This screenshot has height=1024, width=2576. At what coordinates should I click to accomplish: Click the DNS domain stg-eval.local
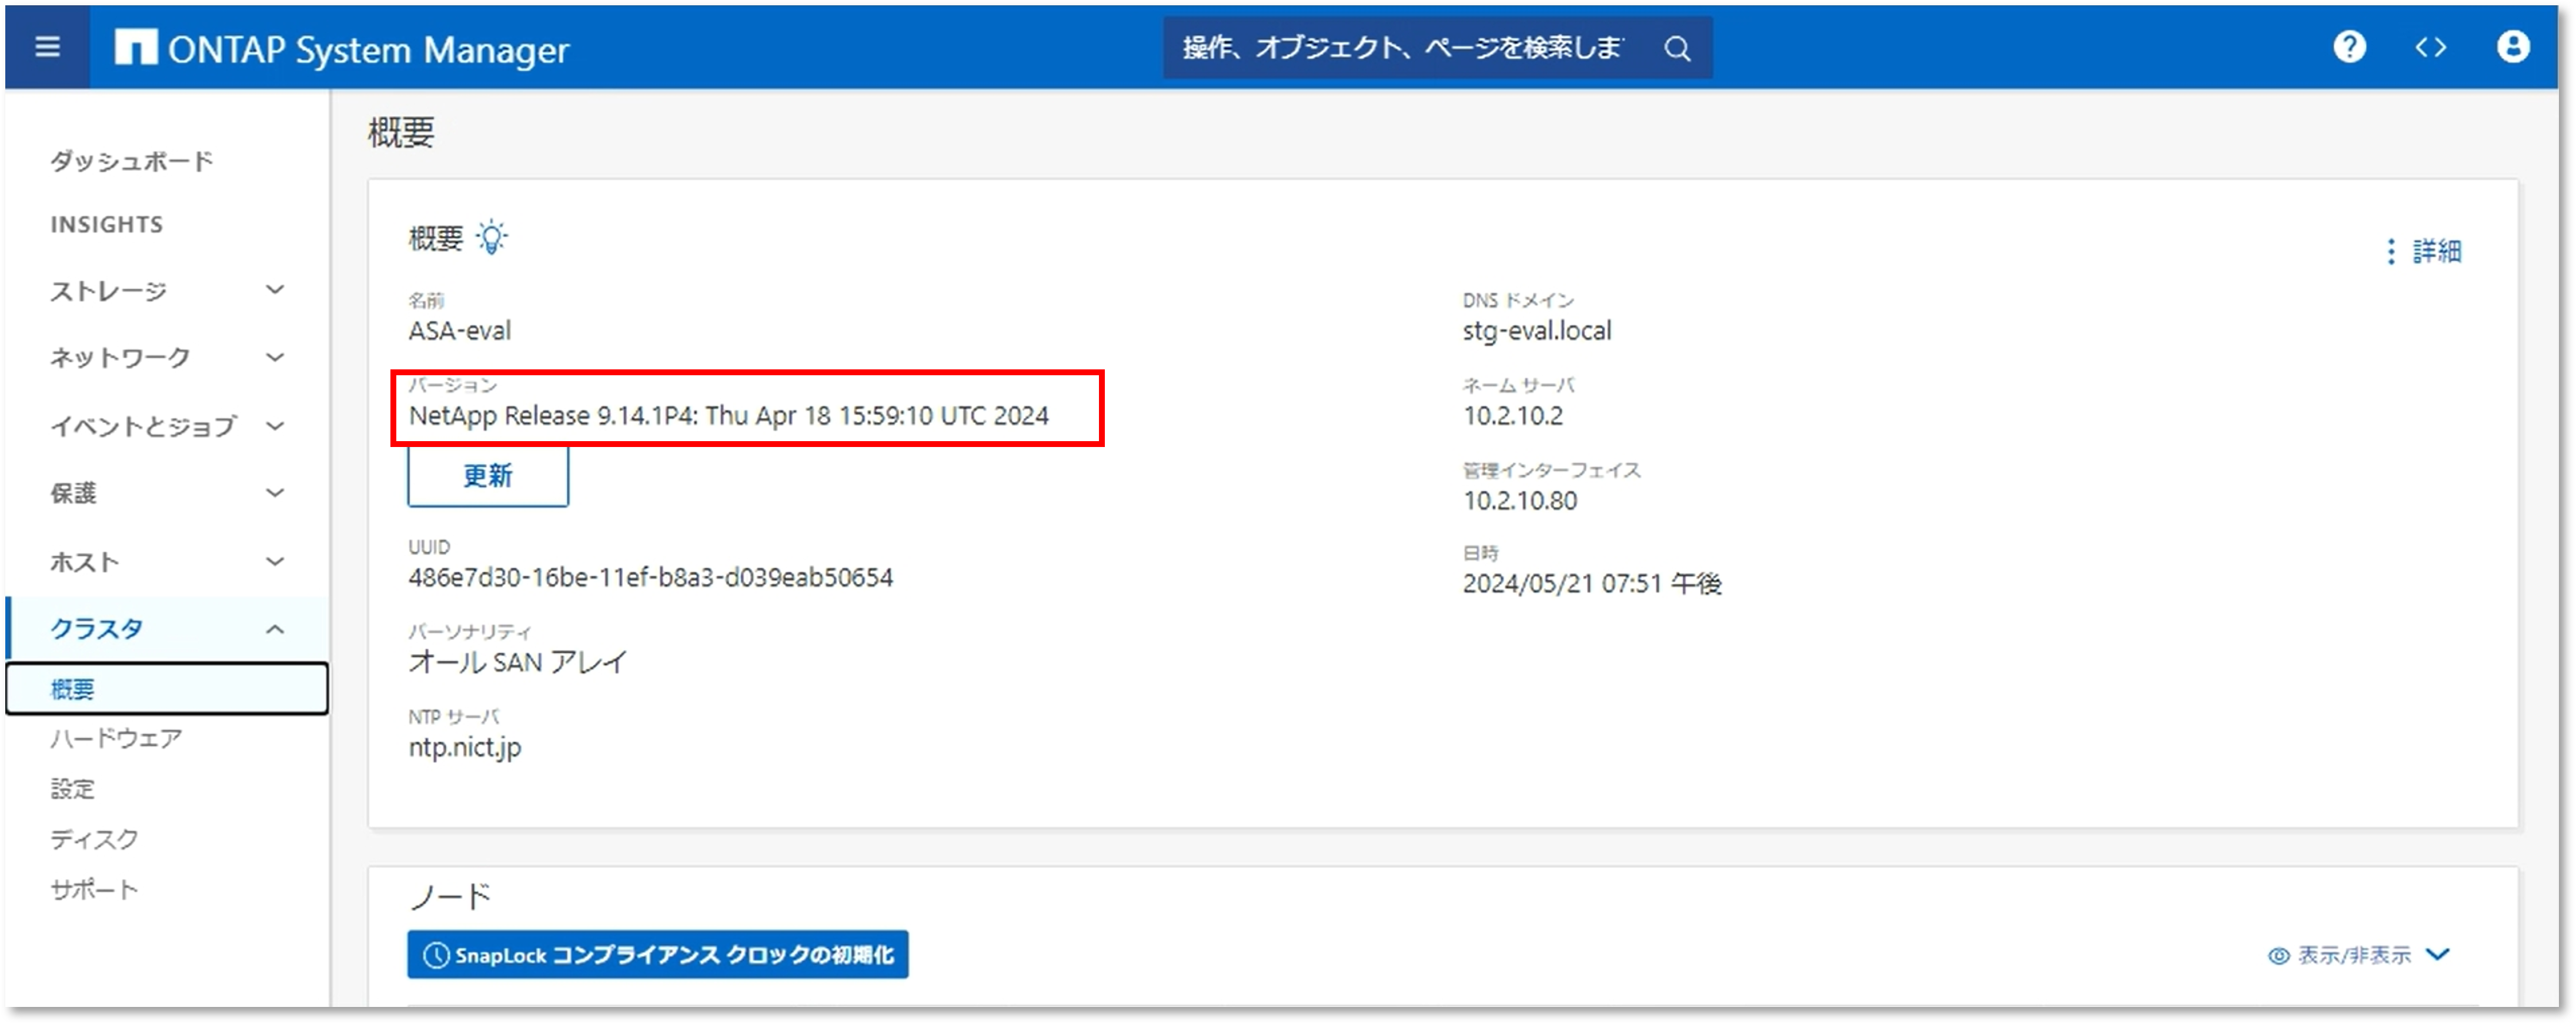coord(1537,331)
